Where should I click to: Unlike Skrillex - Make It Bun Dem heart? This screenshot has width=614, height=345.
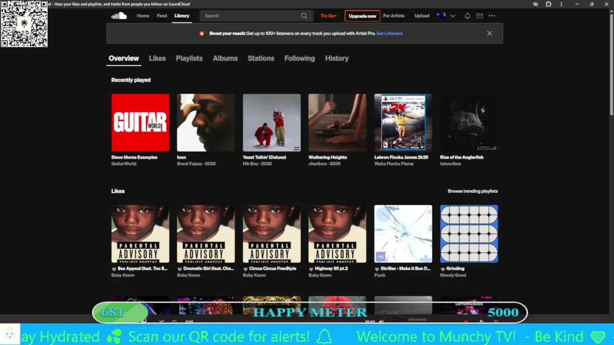click(x=377, y=269)
